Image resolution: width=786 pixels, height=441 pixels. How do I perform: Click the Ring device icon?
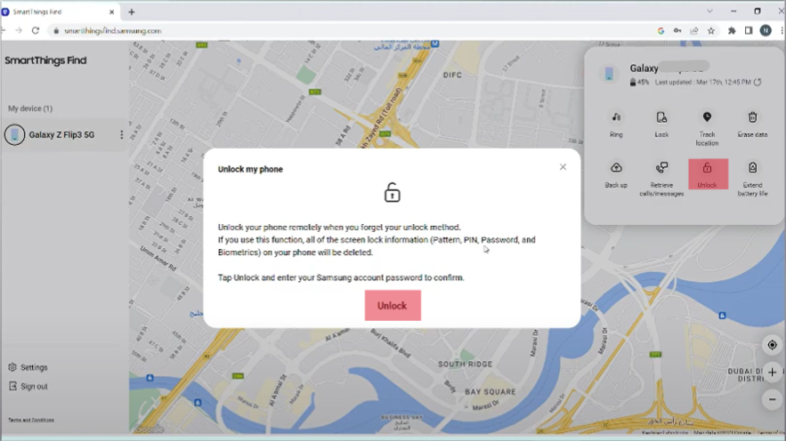click(616, 124)
